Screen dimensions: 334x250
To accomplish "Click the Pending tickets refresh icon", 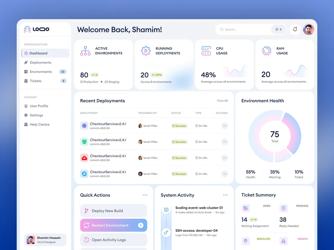I will tap(283, 208).
